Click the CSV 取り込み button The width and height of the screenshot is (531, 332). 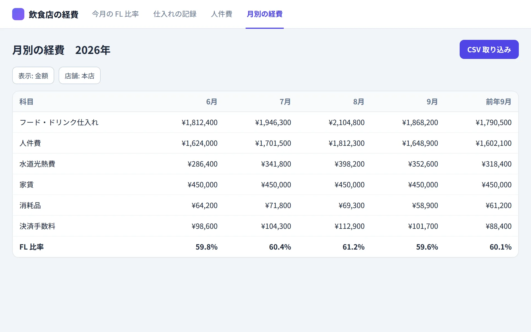[x=489, y=50]
